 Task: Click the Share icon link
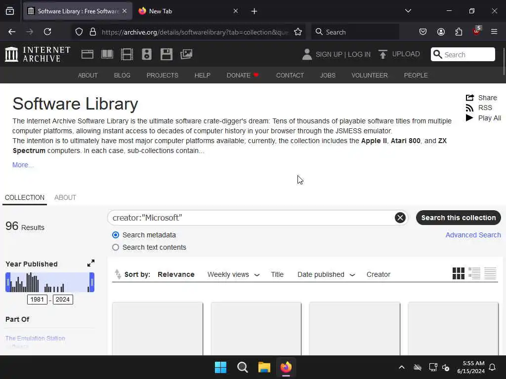481,98
